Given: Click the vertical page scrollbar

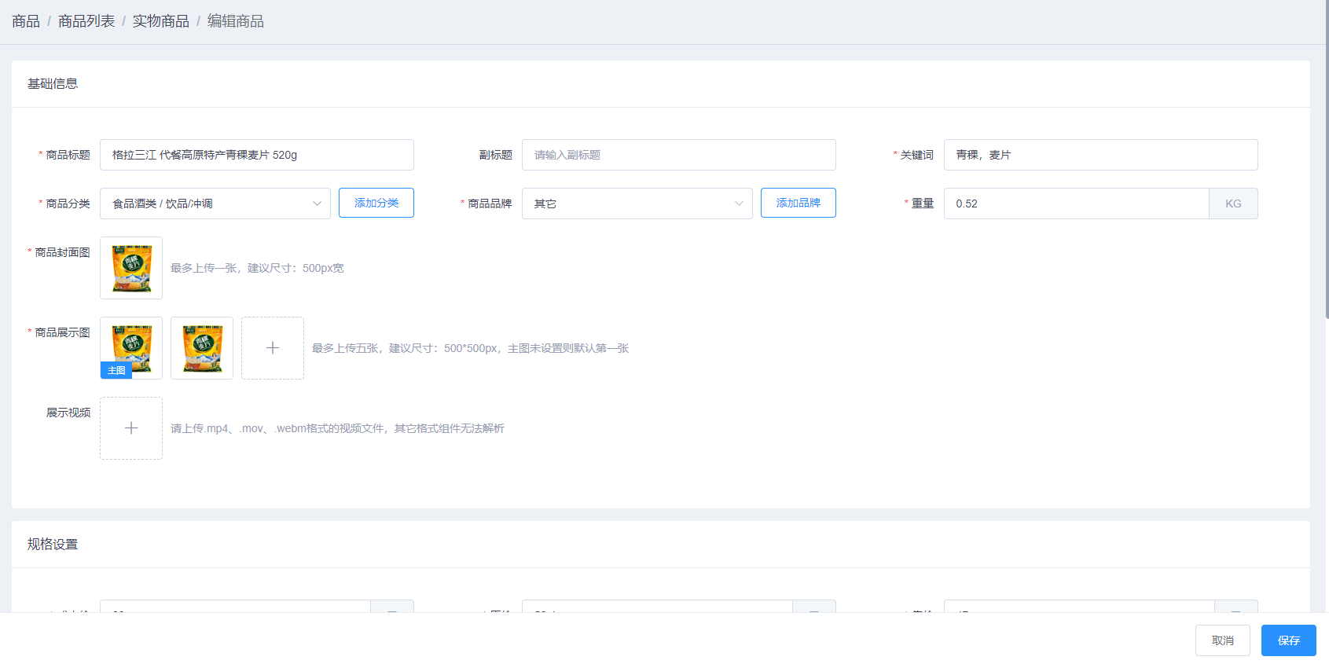Looking at the screenshot, I should coord(1327,157).
